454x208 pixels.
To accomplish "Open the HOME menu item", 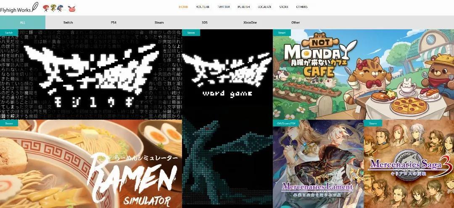I will point(183,7).
